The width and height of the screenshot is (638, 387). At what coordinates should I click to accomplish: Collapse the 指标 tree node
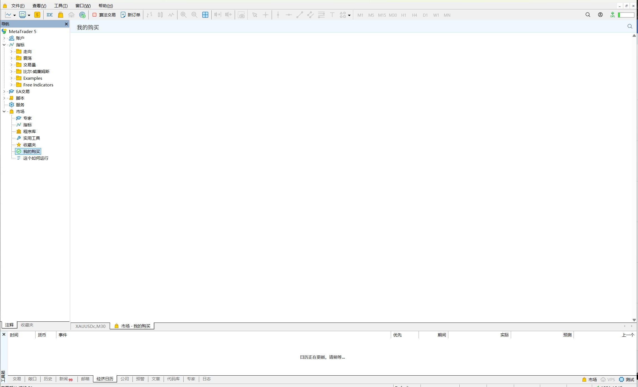(4, 45)
